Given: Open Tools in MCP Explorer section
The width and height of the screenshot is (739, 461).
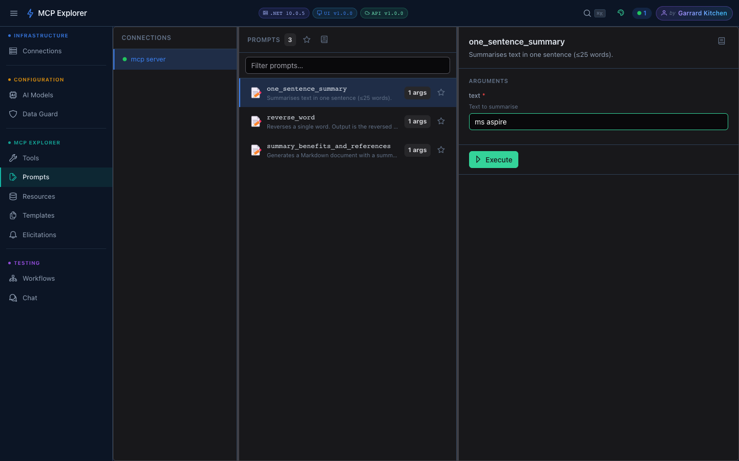Looking at the screenshot, I should click(x=31, y=158).
